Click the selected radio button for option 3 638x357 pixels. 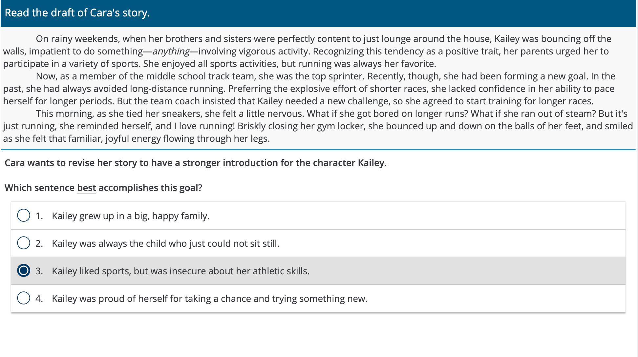(x=24, y=271)
